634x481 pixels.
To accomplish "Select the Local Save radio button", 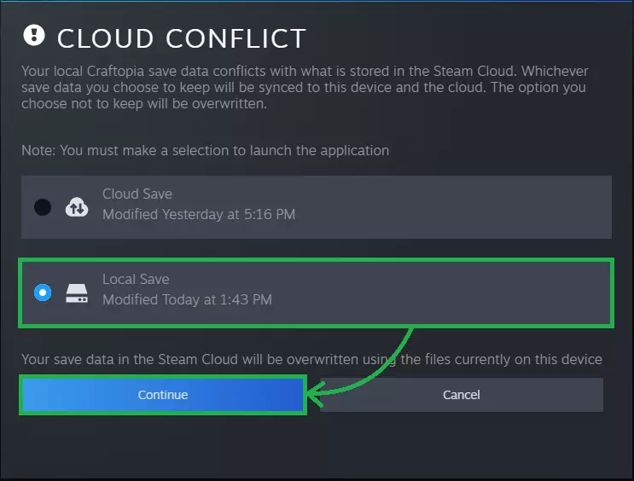I will point(43,293).
